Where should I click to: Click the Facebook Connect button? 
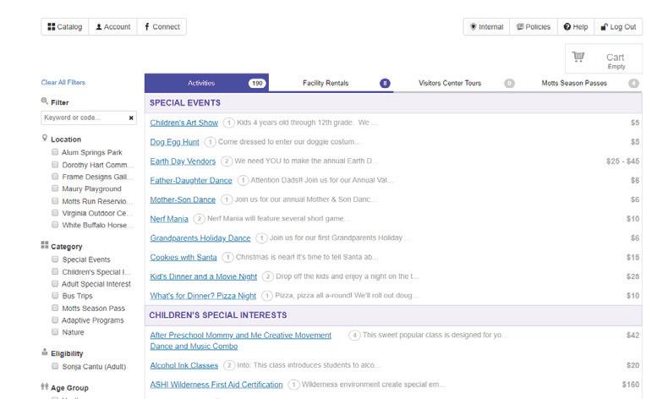pos(161,27)
